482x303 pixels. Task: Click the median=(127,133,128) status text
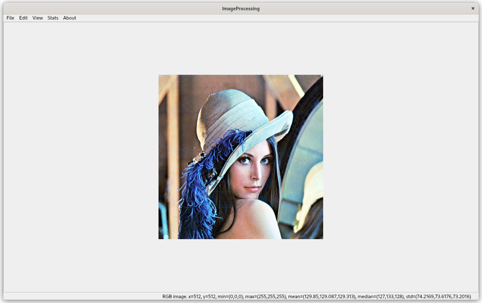(381, 297)
